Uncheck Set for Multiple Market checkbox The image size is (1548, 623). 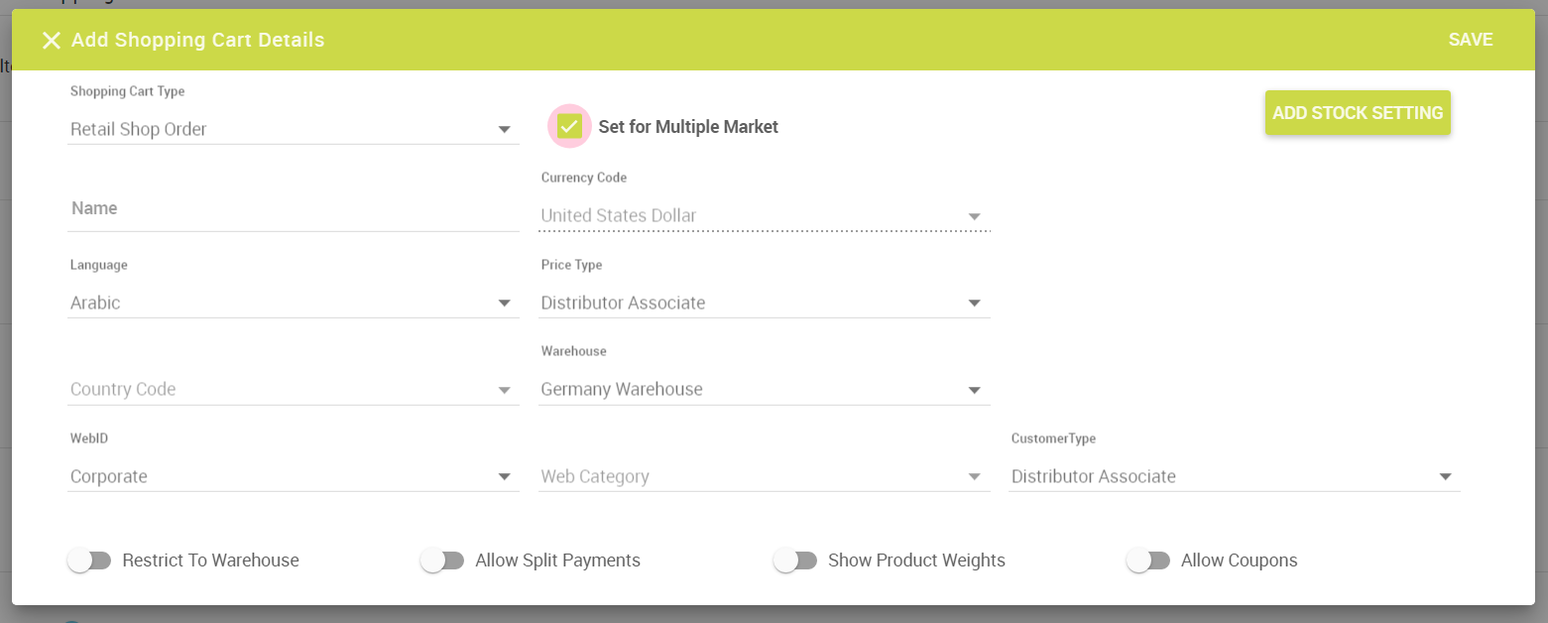569,126
